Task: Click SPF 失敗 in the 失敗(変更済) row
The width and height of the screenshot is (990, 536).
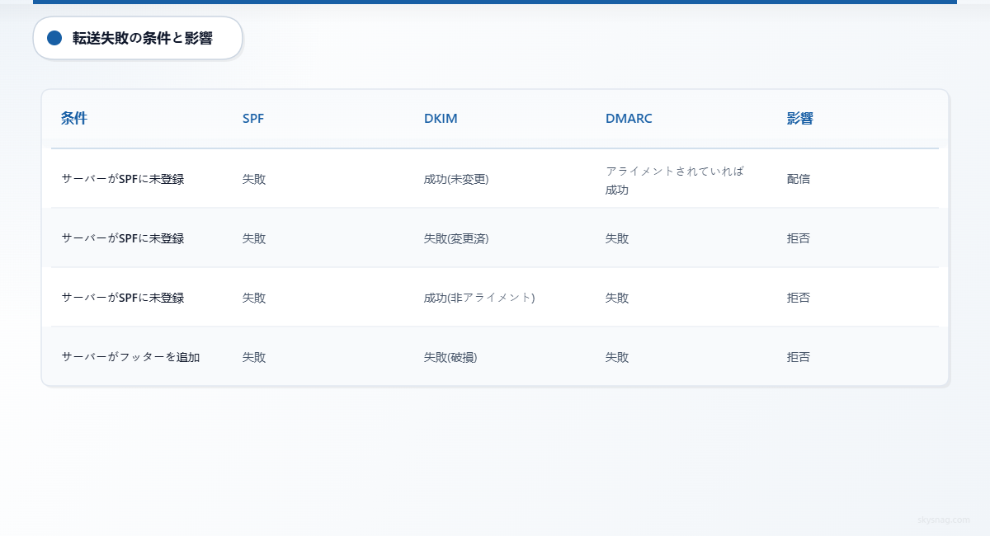Action: pos(254,238)
